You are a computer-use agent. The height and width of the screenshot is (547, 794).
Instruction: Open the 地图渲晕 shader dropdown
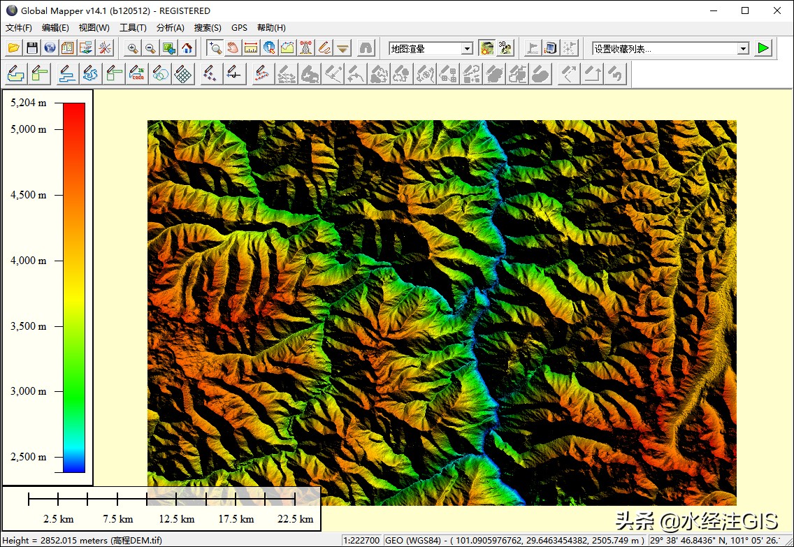(x=468, y=49)
